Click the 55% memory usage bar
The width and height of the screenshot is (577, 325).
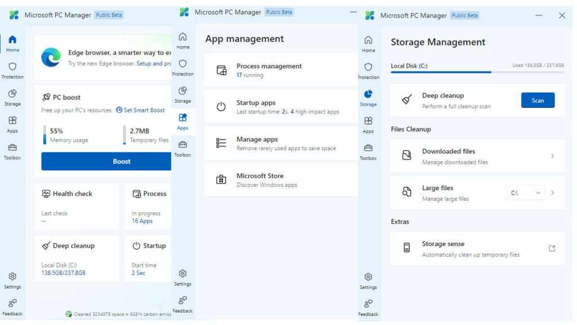45,135
